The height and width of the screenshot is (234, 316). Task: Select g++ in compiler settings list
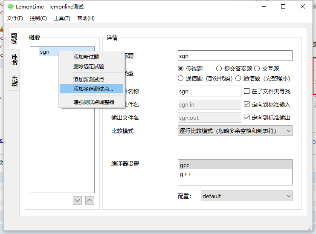click(235, 174)
